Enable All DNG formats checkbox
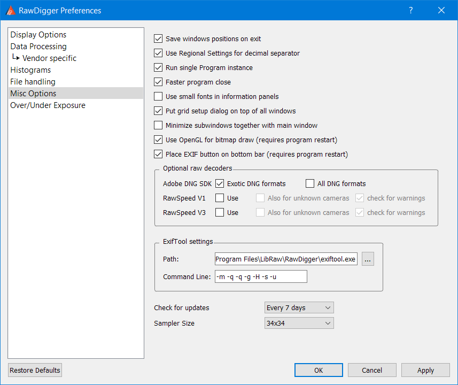 (310, 183)
